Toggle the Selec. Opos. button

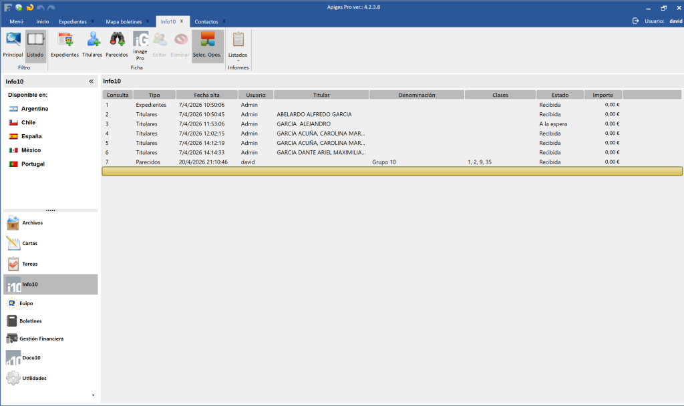coord(208,45)
